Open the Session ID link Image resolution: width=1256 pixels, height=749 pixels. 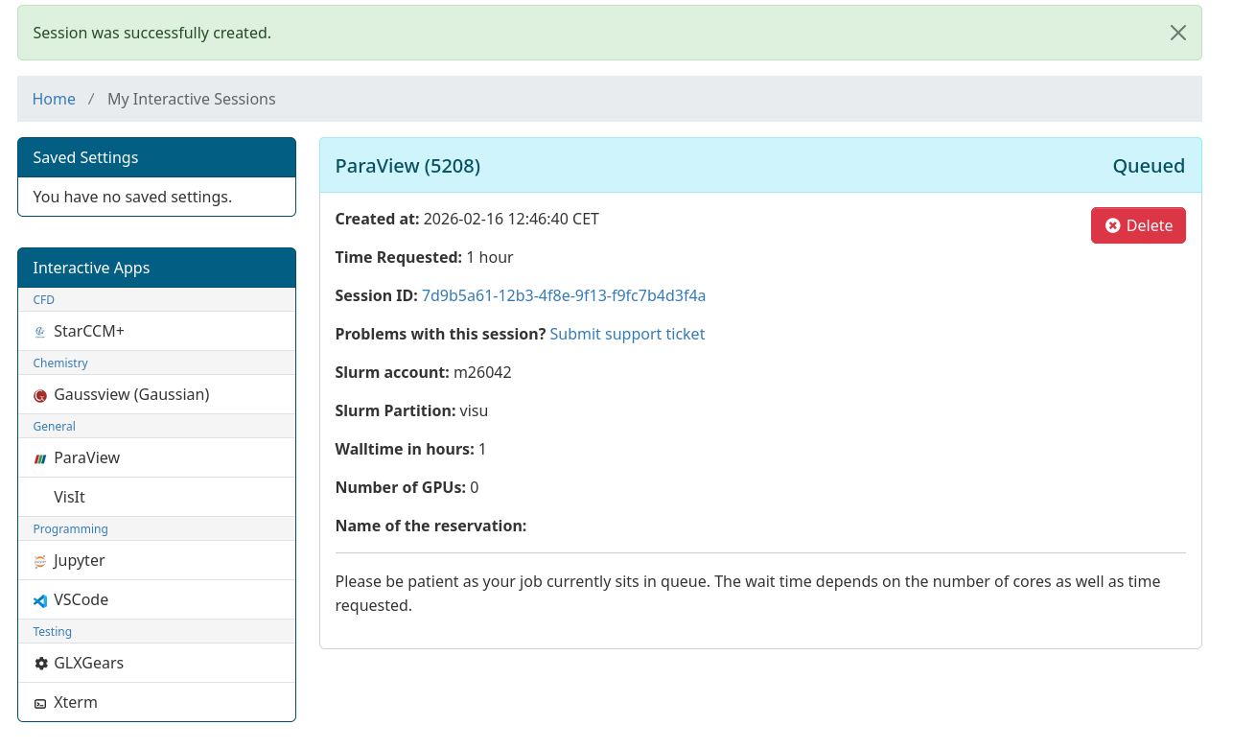[x=564, y=295]
